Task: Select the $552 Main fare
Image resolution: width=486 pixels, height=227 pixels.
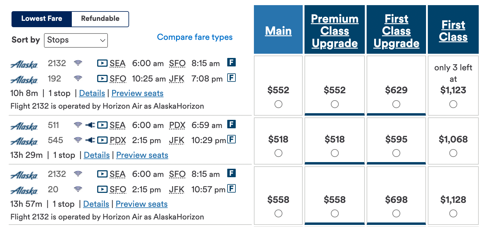Action: [x=278, y=104]
